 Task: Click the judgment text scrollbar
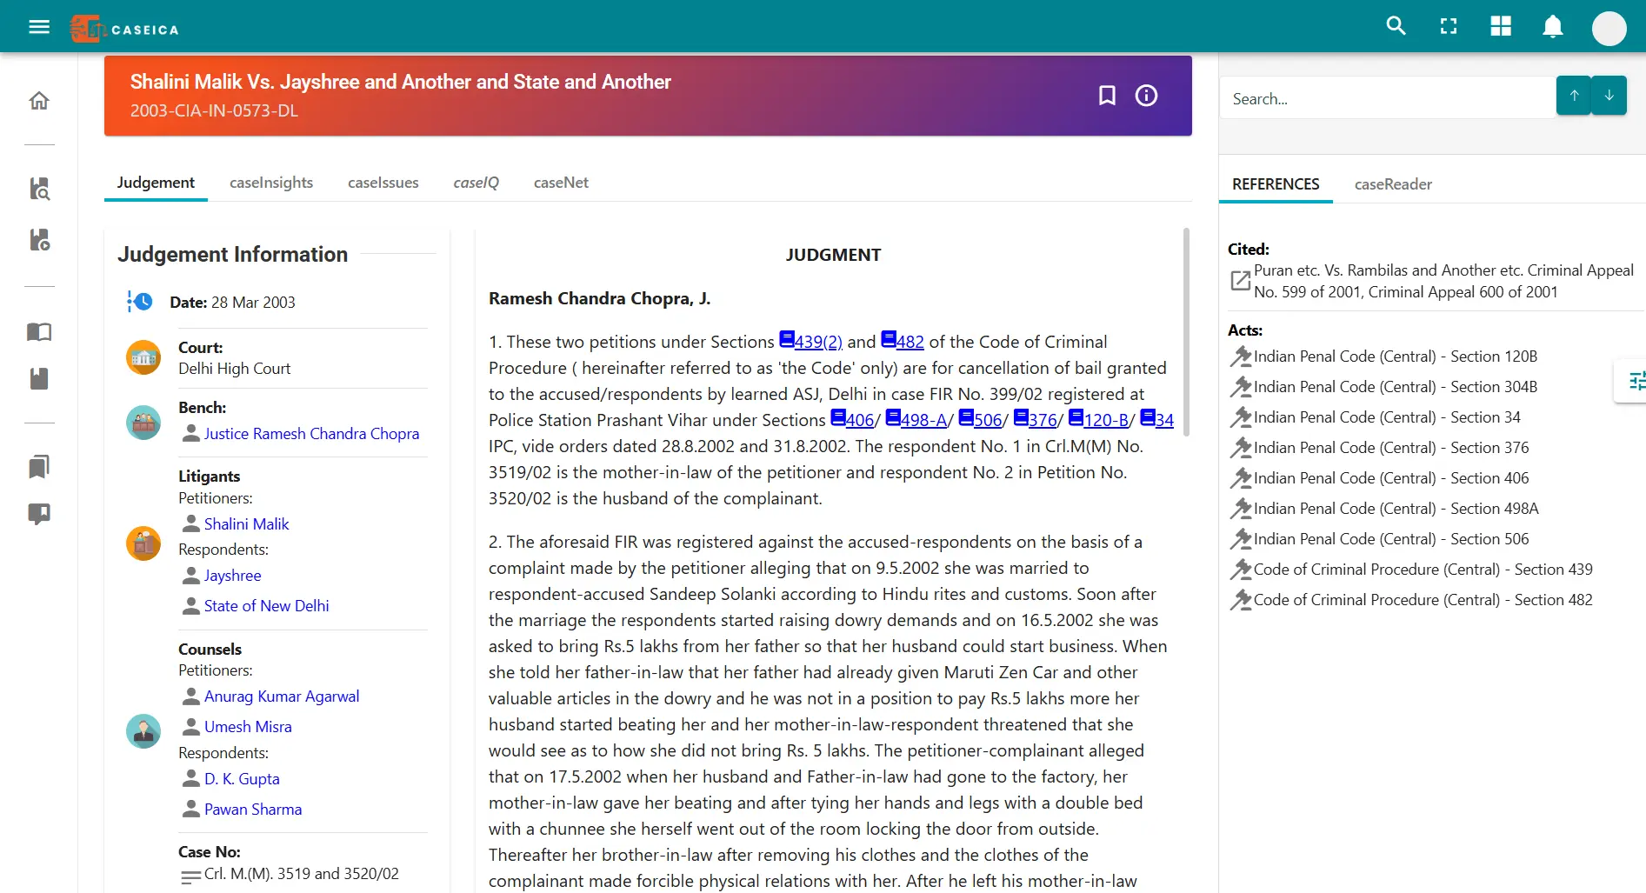click(x=1186, y=332)
